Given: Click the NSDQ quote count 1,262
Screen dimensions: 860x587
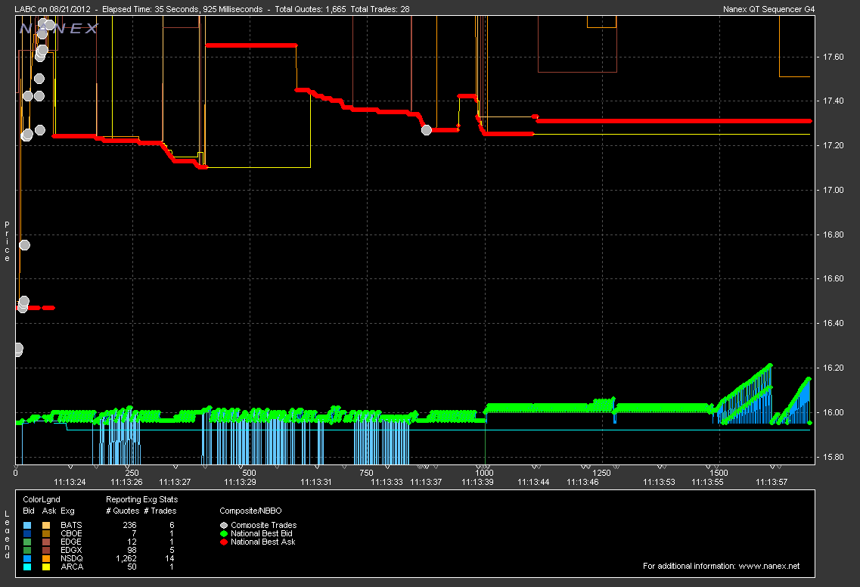Looking at the screenshot, I should 126,558.
